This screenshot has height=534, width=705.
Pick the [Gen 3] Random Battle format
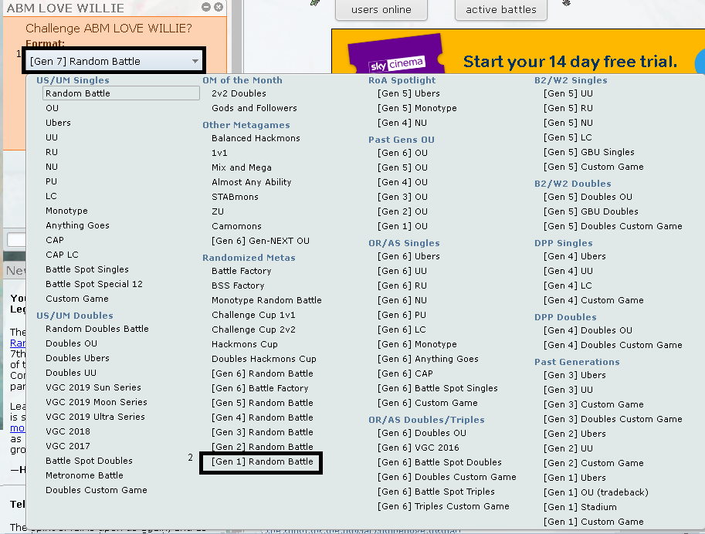point(262,432)
